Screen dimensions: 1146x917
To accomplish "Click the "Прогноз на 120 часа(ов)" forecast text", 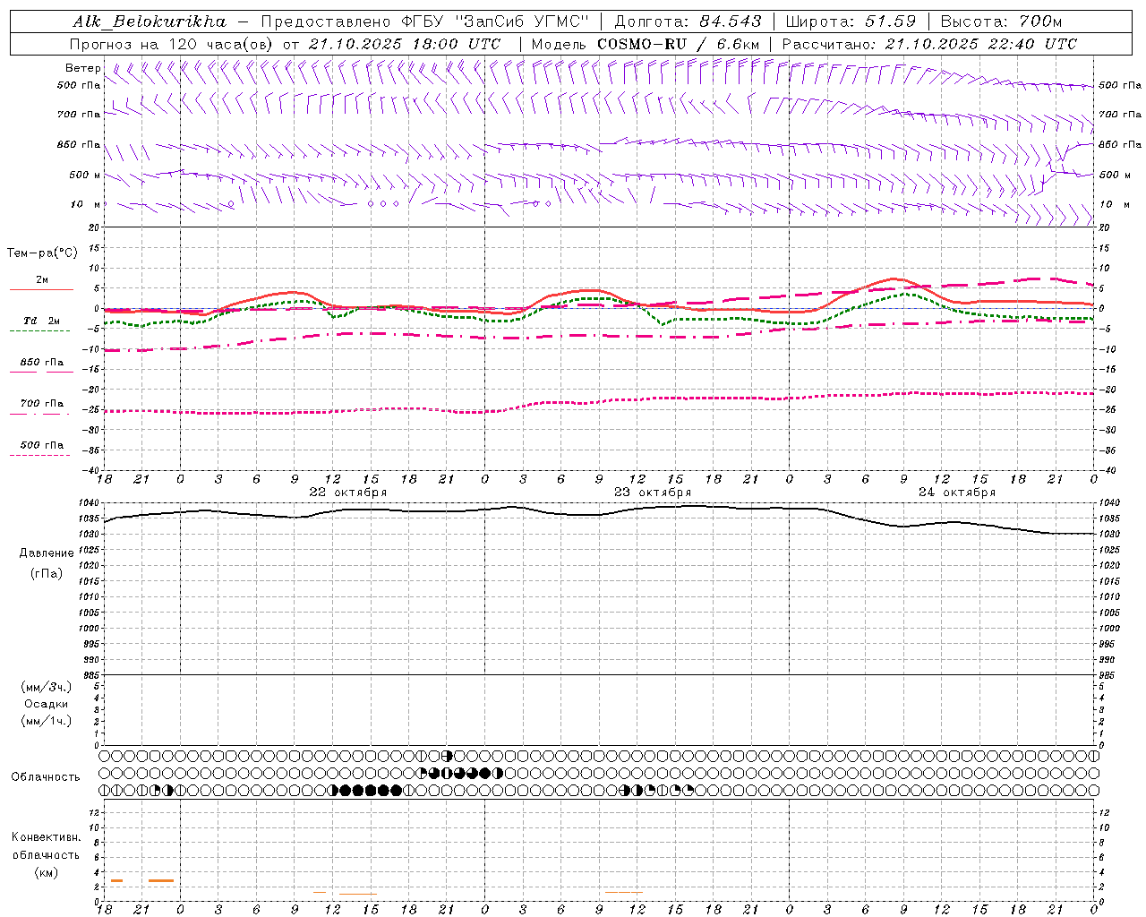I will click(x=172, y=44).
